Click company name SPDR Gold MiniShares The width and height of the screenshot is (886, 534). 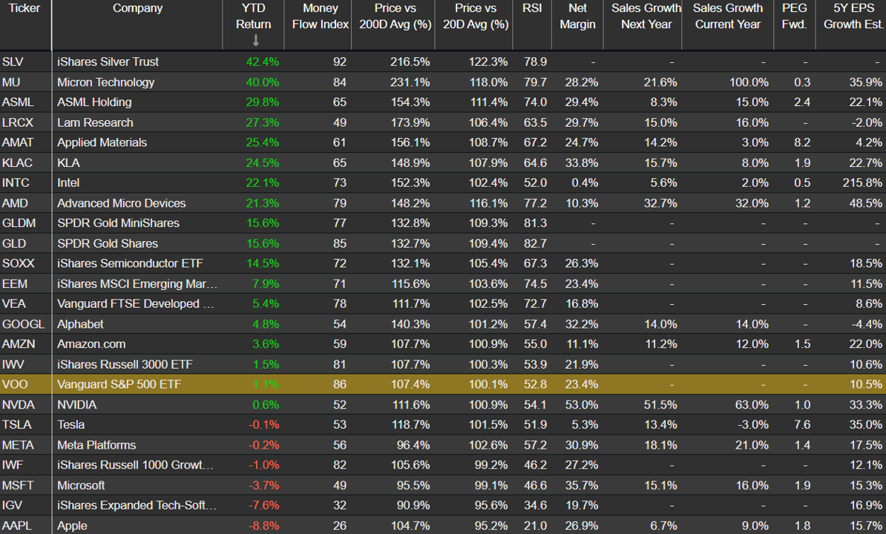point(118,223)
